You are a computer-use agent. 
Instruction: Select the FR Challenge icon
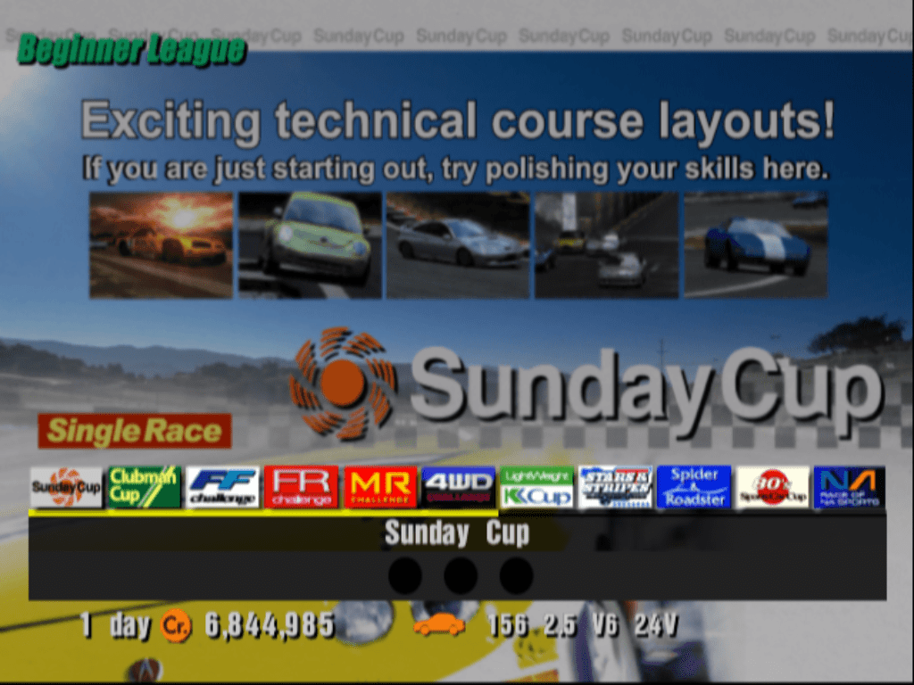click(301, 487)
